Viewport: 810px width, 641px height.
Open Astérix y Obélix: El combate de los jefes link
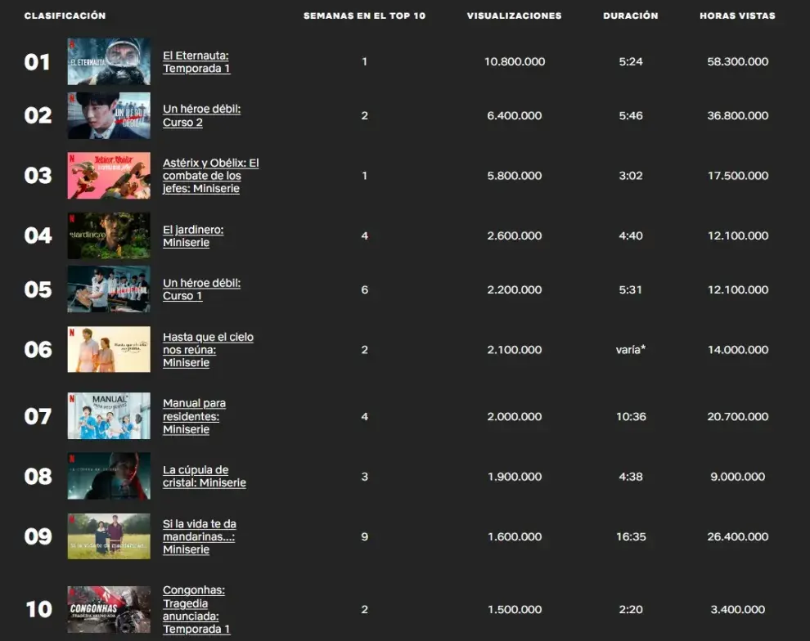pos(211,176)
